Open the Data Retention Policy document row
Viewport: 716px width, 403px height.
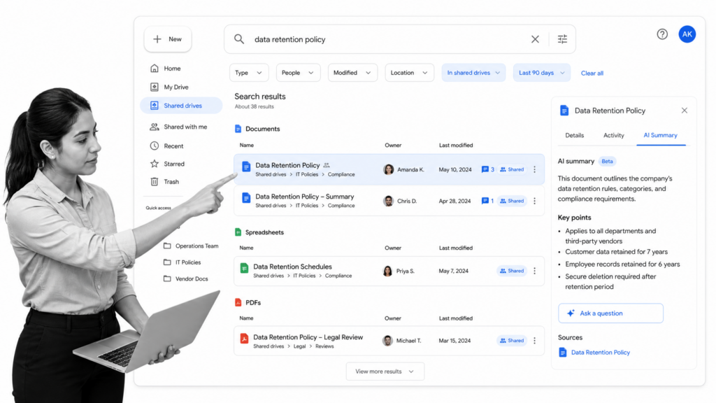coord(389,169)
